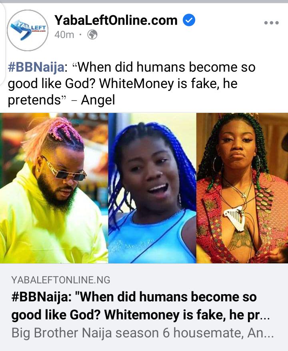The image size is (288, 351).
Task: Tap the gray article description snippet
Action: pyautogui.click(x=142, y=333)
